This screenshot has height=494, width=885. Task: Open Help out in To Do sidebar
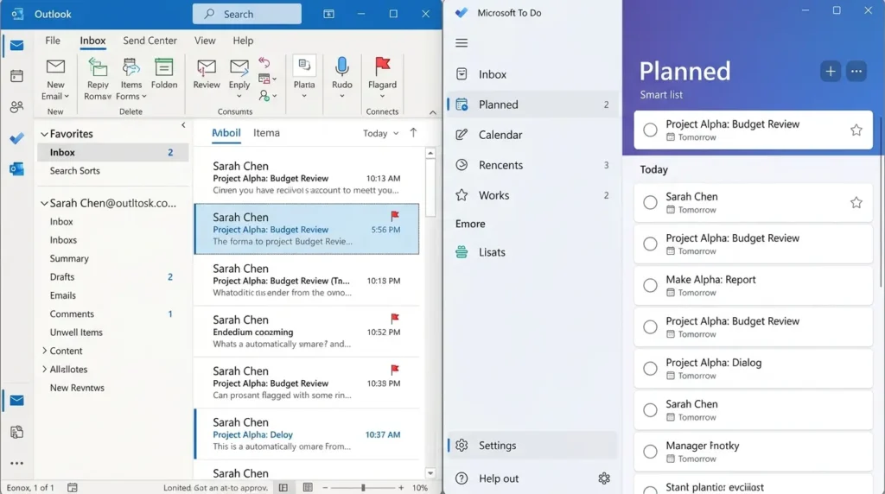pos(499,478)
